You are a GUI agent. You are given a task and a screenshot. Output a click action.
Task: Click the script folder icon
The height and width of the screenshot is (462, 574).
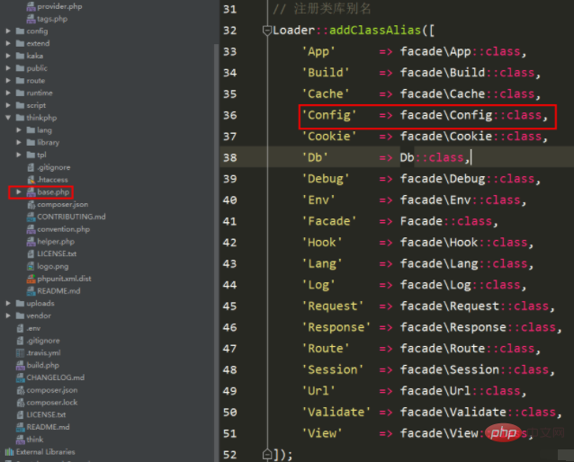click(x=20, y=105)
